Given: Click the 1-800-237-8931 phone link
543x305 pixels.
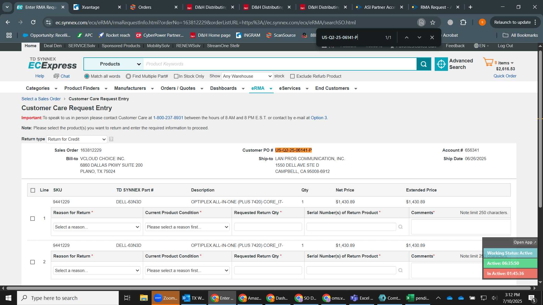Looking at the screenshot, I should click(x=168, y=118).
